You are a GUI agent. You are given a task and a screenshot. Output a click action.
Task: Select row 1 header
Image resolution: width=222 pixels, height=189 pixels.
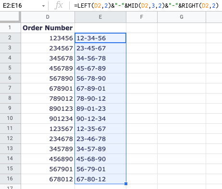[10, 28]
